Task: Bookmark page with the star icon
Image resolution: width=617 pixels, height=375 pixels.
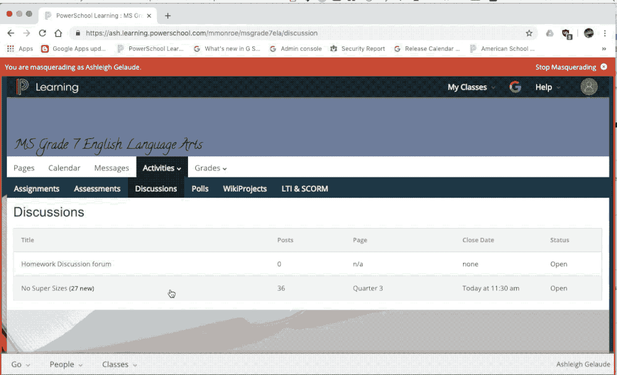Action: coord(529,33)
